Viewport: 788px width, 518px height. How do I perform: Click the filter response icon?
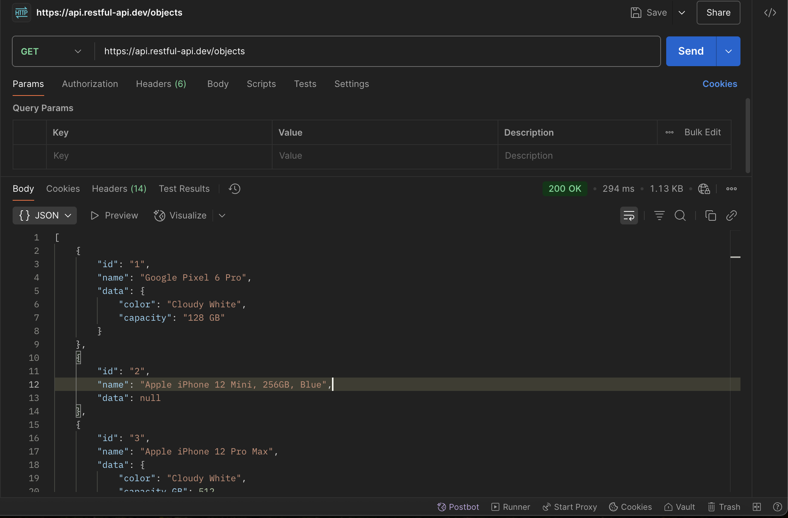tap(659, 216)
